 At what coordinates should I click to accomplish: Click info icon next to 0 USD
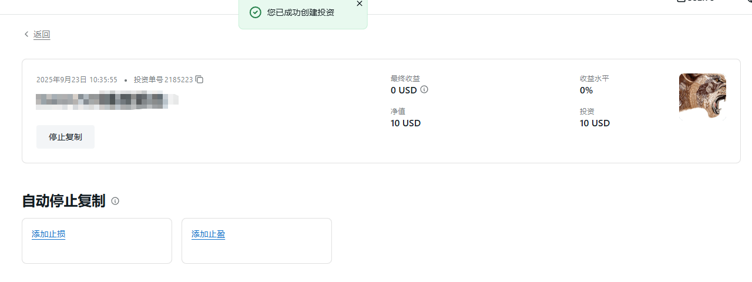(x=424, y=90)
